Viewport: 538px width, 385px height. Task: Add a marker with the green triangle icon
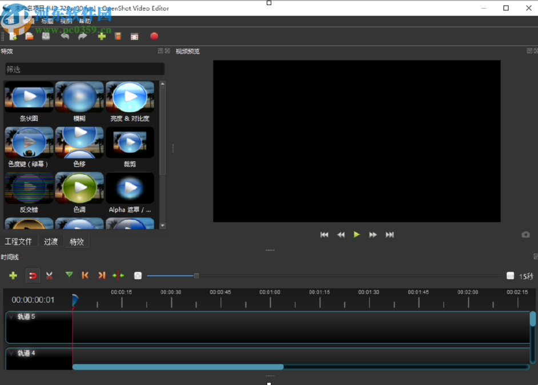coord(69,275)
